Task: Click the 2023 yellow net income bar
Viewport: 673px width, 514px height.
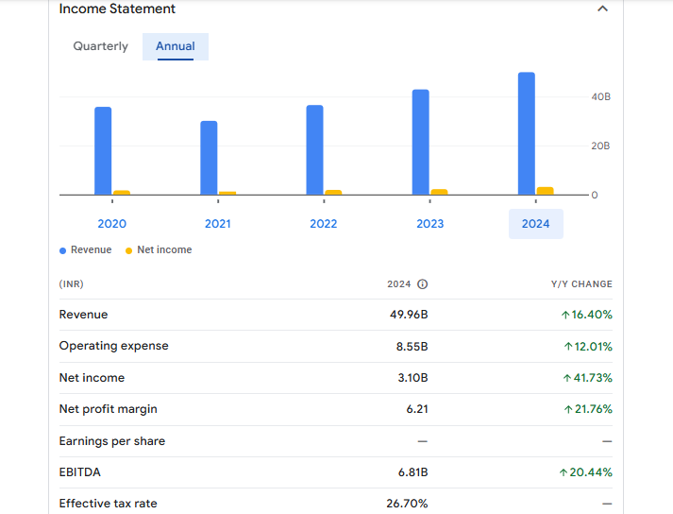Action: pyautogui.click(x=439, y=192)
